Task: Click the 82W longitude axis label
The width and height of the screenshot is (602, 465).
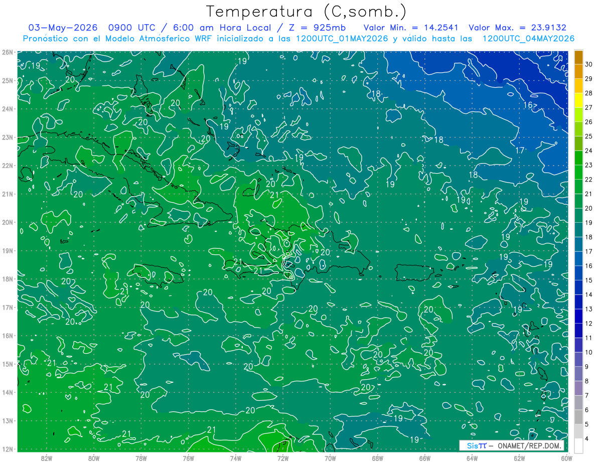Action: tap(46, 458)
